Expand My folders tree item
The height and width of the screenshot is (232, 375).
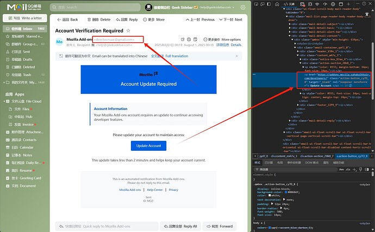point(4,82)
